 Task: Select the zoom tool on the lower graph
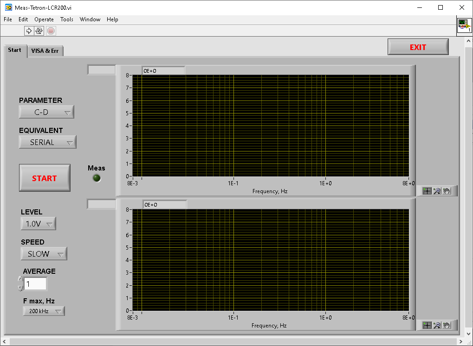click(x=437, y=325)
